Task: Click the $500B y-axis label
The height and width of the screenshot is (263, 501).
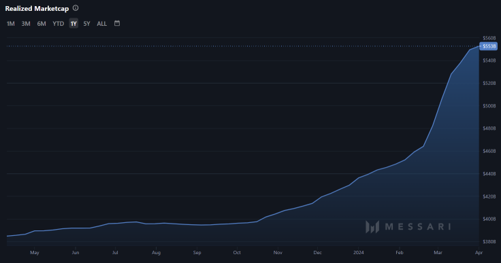Action: click(x=489, y=105)
